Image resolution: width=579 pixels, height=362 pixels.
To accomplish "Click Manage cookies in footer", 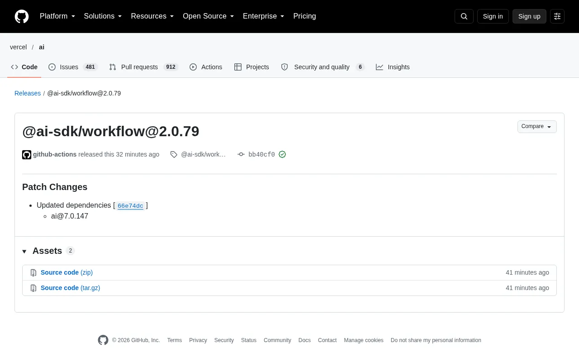I will [x=364, y=340].
